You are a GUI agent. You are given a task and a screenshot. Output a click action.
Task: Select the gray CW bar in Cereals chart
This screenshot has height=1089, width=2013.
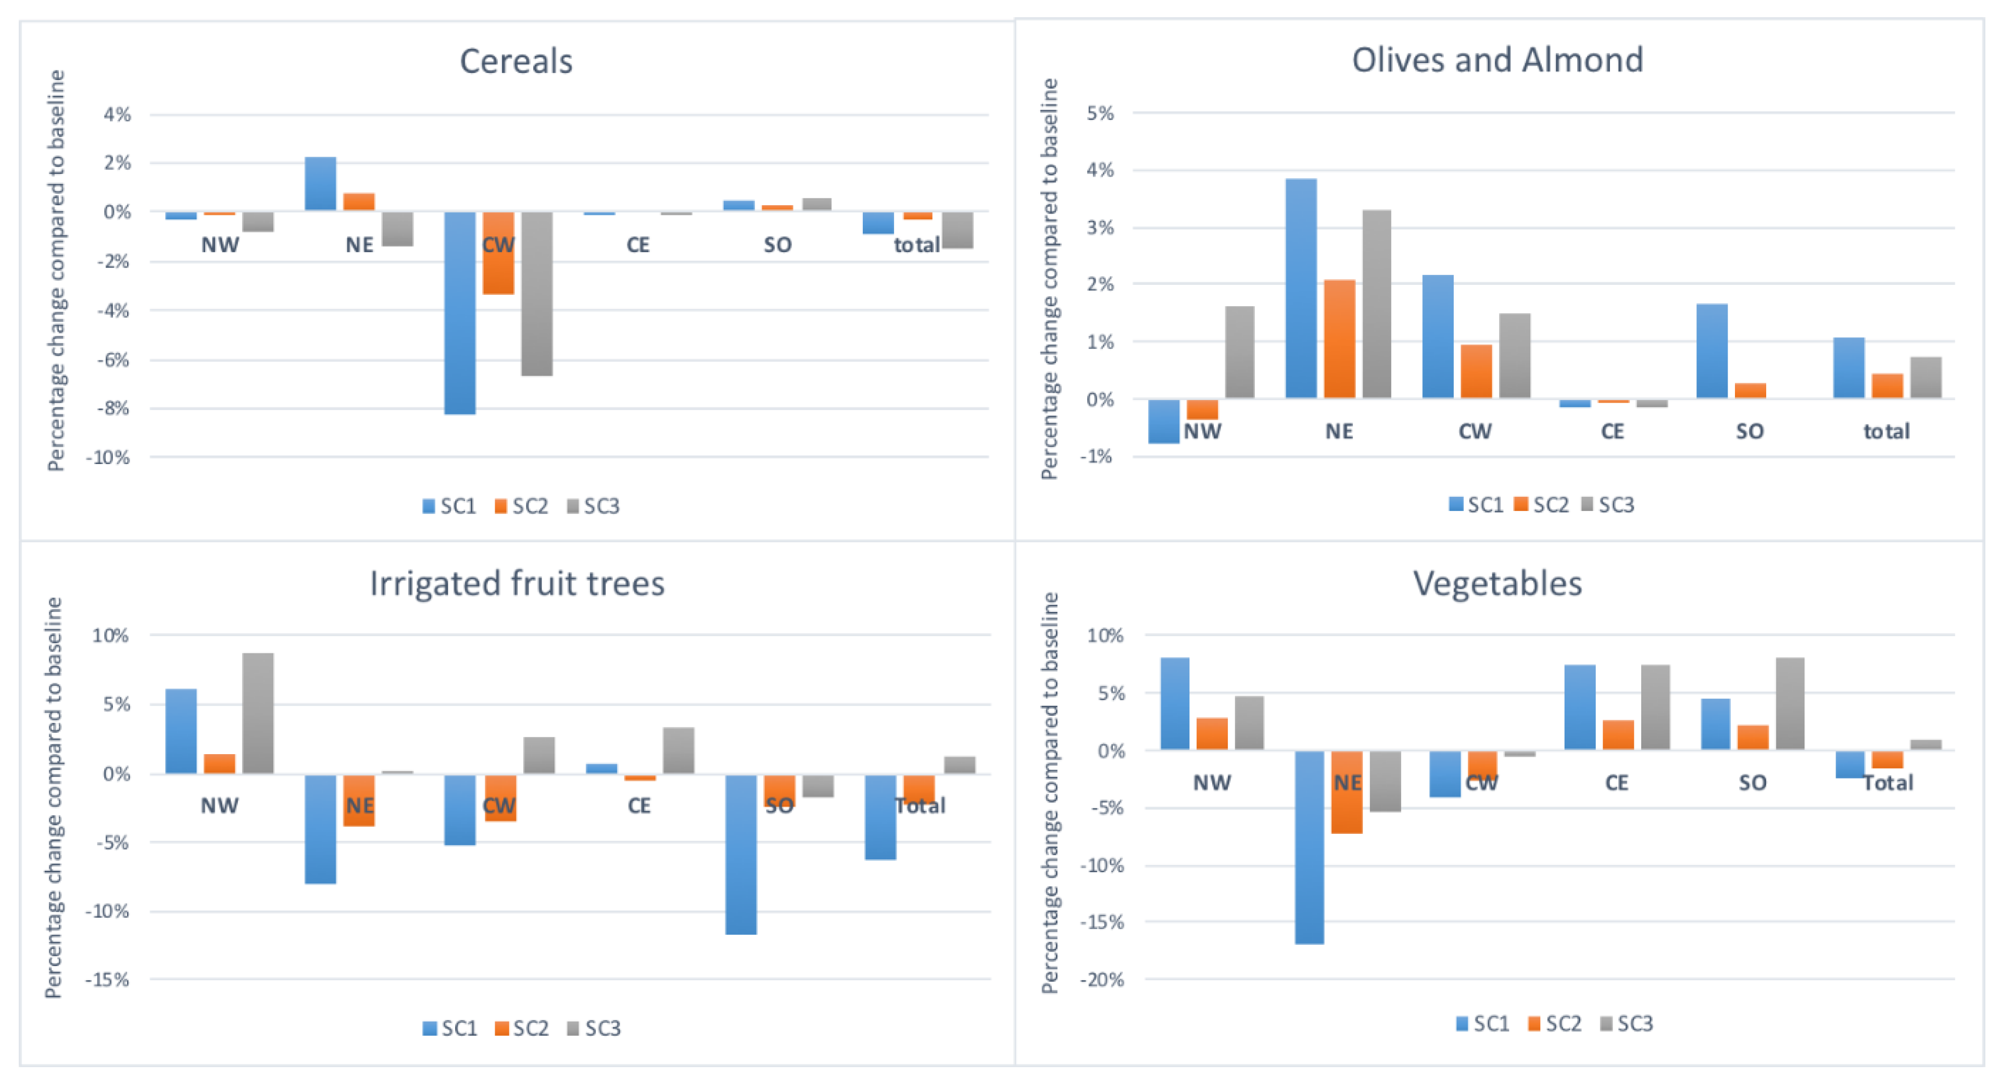(537, 293)
